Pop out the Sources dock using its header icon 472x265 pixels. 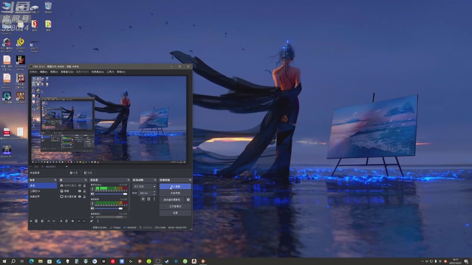[86, 180]
